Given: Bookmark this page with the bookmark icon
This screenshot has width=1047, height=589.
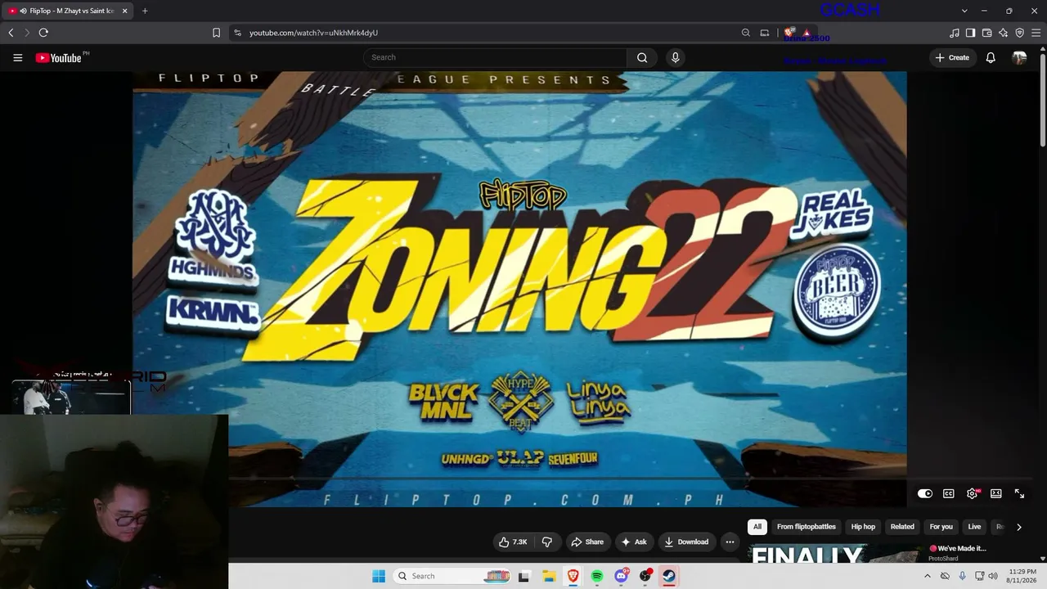Looking at the screenshot, I should pos(216,33).
